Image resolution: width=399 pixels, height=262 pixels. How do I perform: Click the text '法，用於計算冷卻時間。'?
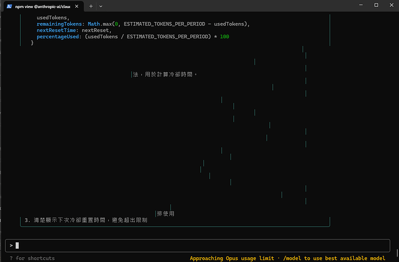[165, 75]
